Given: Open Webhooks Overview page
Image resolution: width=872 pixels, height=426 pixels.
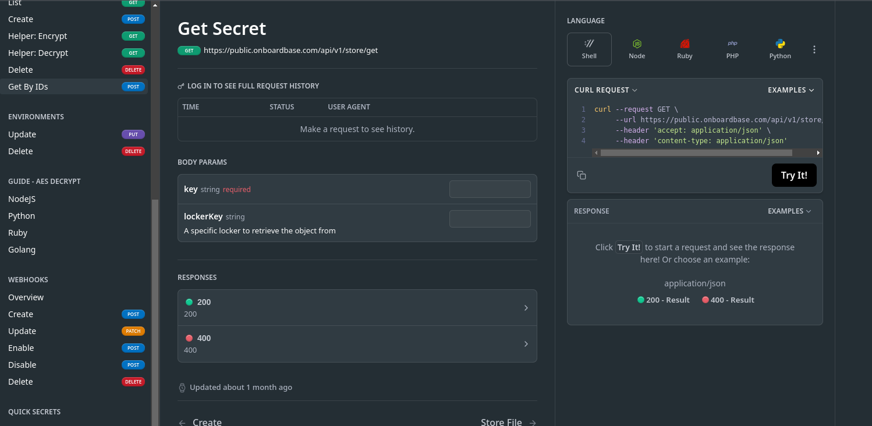Looking at the screenshot, I should 74,297.
